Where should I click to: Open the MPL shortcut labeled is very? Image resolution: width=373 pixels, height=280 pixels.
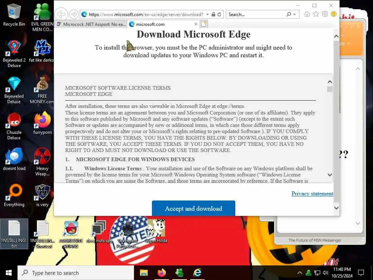point(42,195)
